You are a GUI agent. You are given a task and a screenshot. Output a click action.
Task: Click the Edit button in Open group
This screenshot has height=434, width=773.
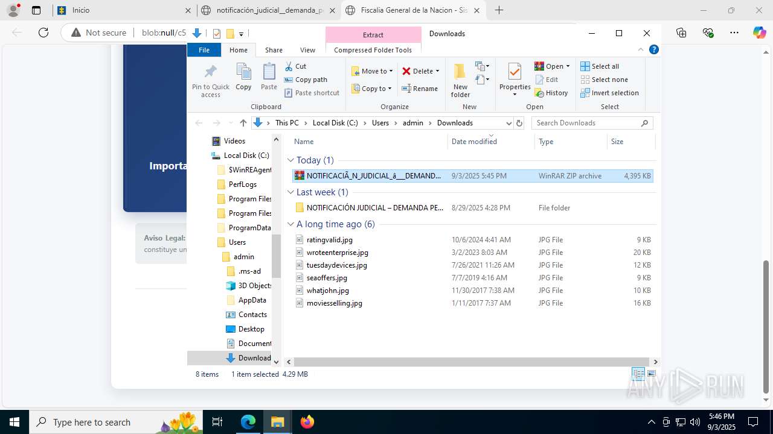click(x=547, y=80)
